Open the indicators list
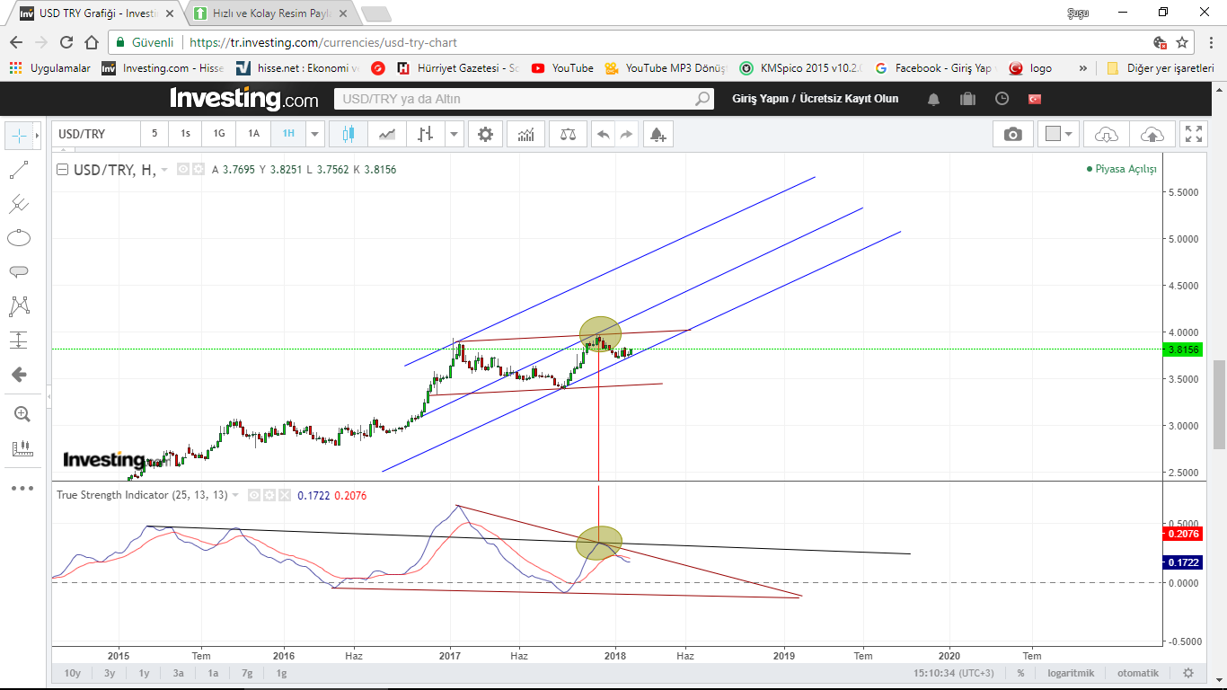 525,134
